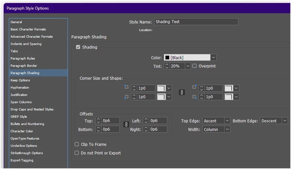Open Export Tagging category
The image size is (291, 169).
point(38,160)
